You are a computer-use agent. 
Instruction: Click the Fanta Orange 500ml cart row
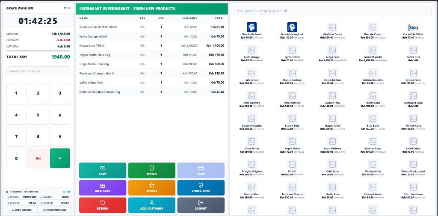[x=152, y=36]
